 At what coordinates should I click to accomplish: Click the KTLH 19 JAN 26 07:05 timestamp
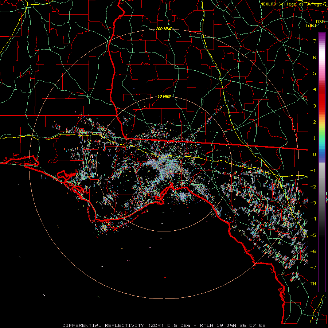click(233, 325)
